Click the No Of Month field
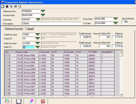Screen dimensions: 136x104 point(125,22)
